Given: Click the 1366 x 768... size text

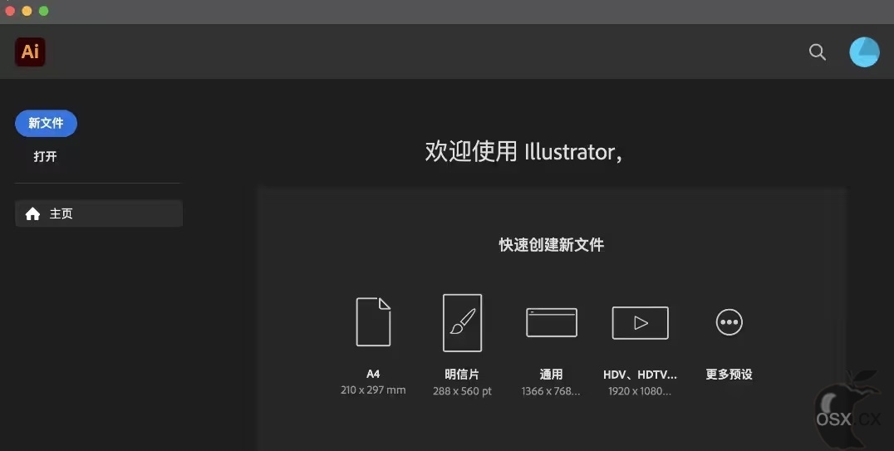Looking at the screenshot, I should [x=551, y=391].
